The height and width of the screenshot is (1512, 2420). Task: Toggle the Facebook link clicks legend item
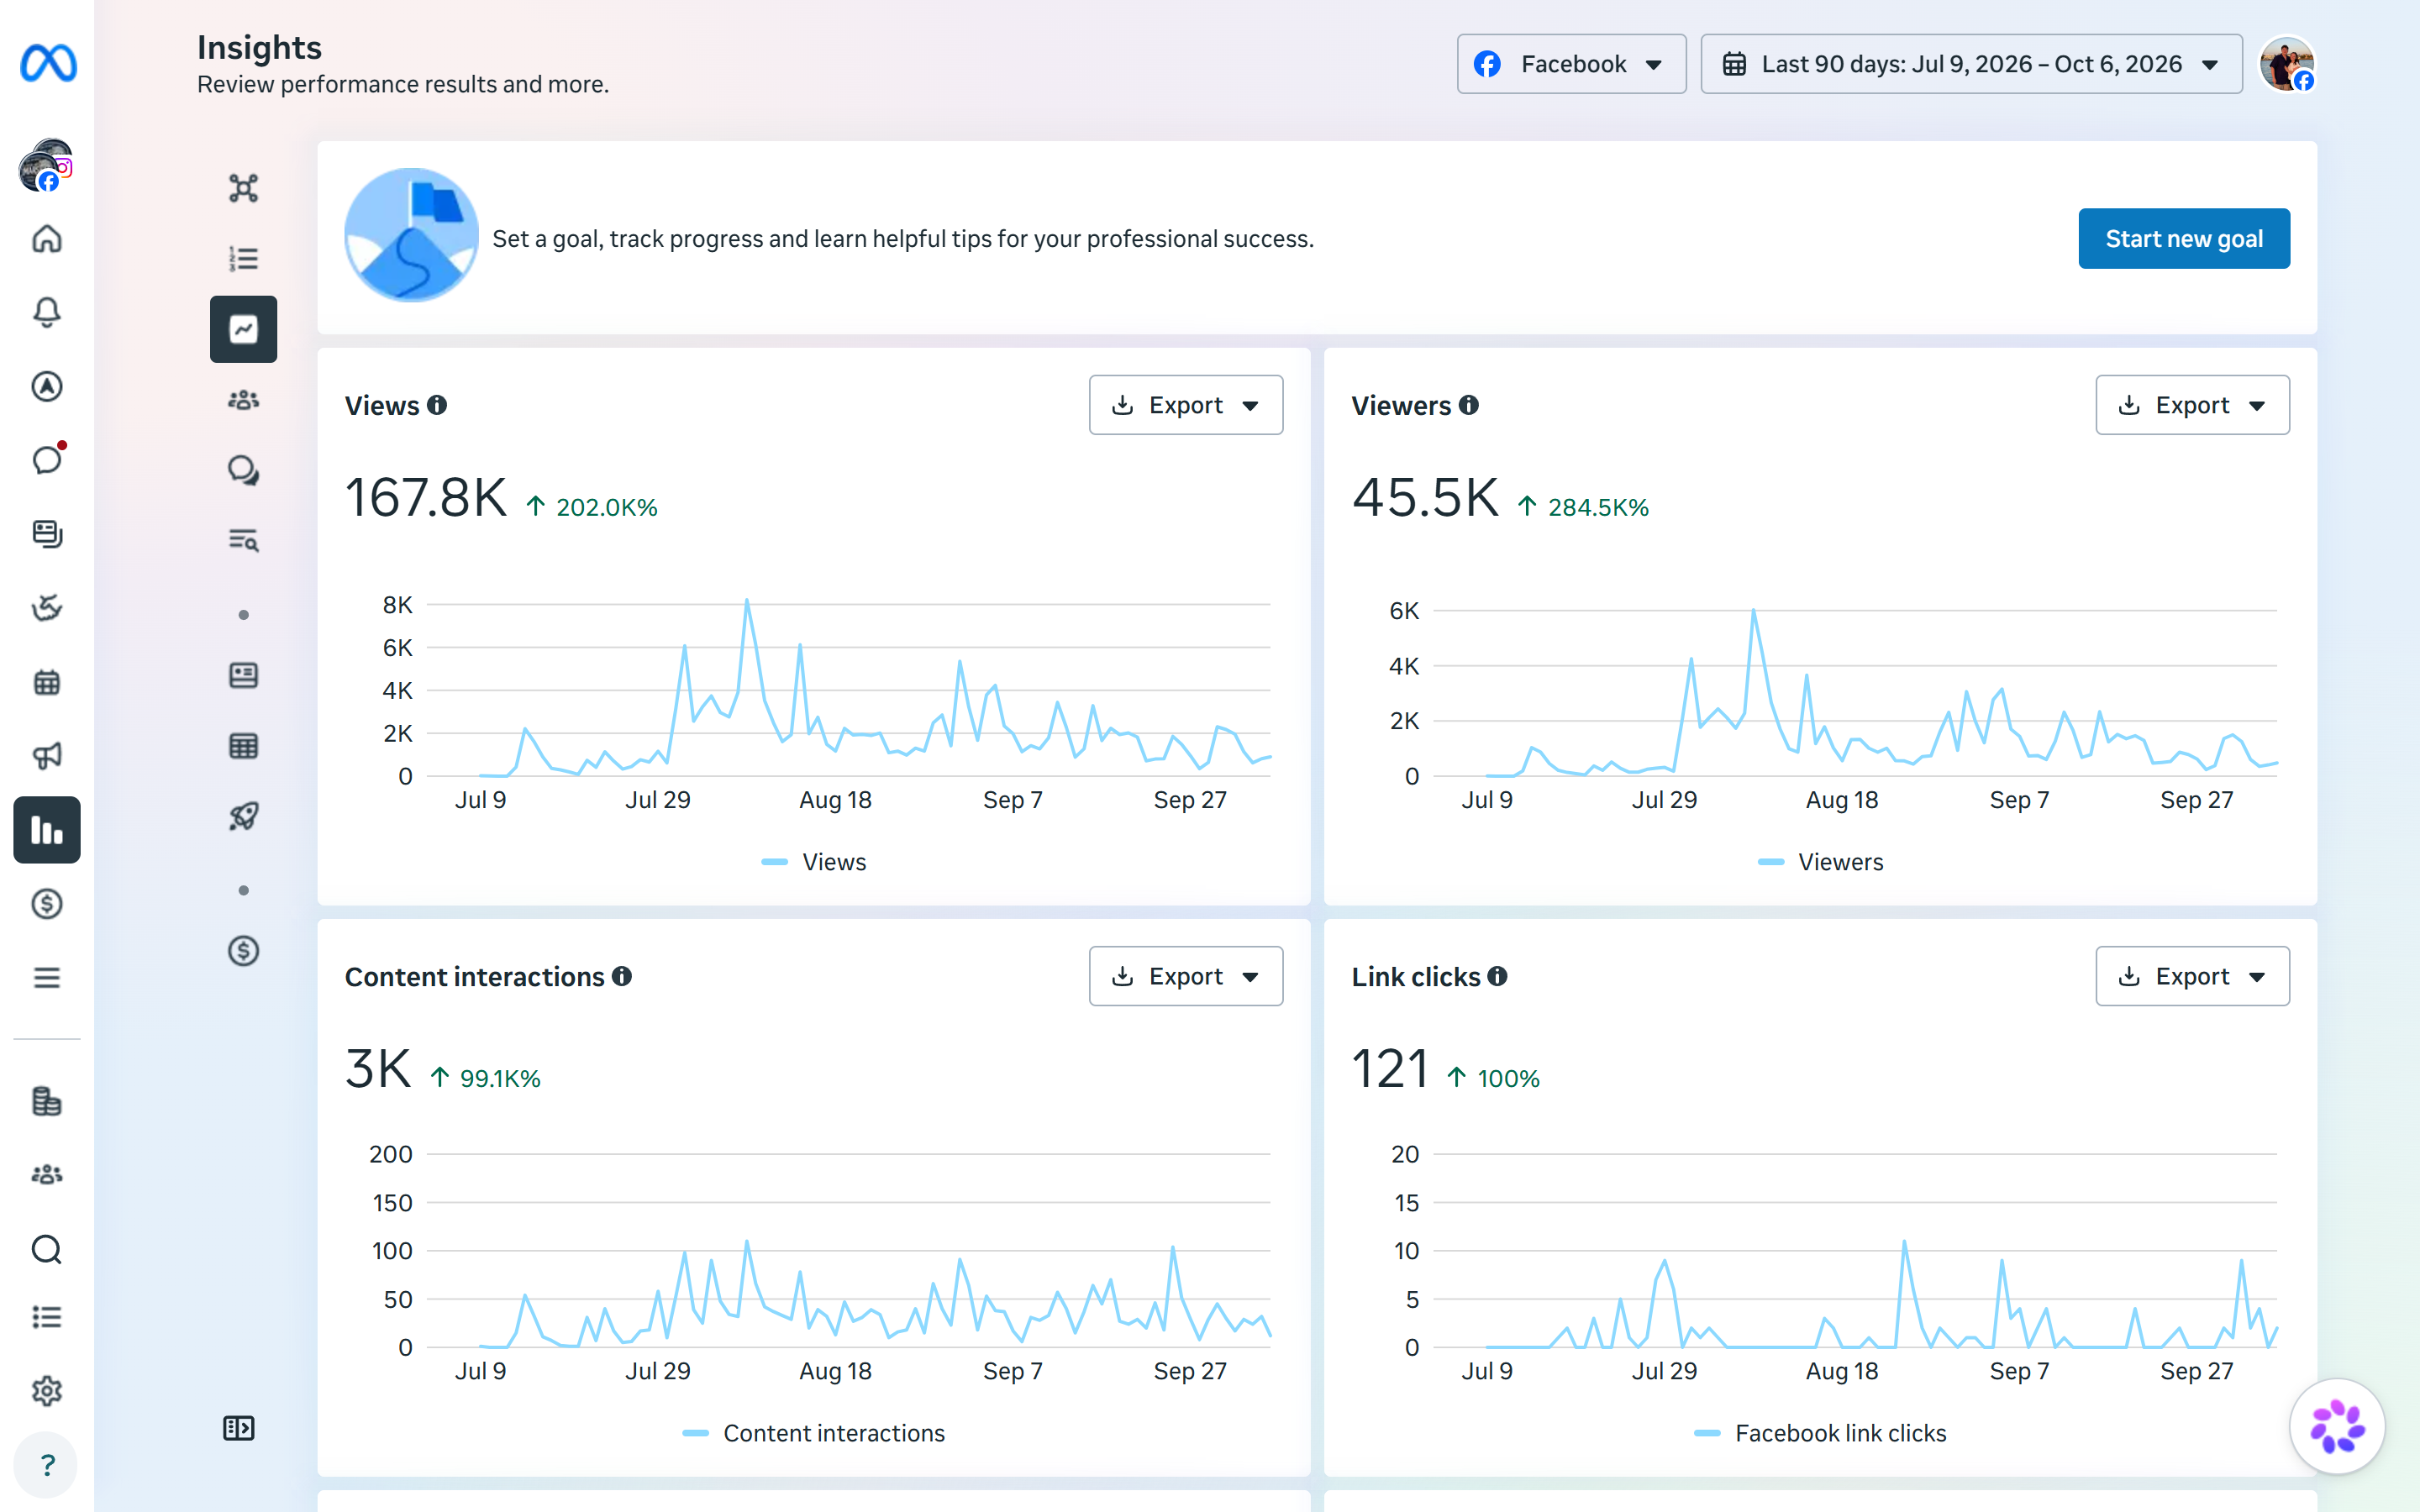(x=1820, y=1433)
